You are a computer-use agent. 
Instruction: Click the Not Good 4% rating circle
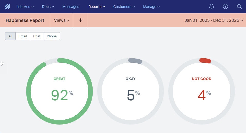pyautogui.click(x=202, y=91)
